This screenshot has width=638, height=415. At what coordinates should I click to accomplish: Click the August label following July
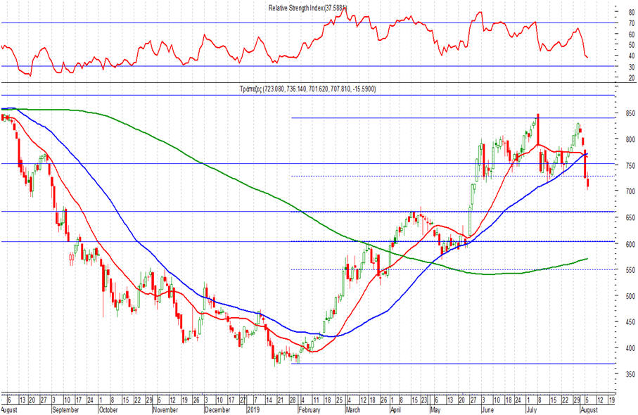pos(589,409)
